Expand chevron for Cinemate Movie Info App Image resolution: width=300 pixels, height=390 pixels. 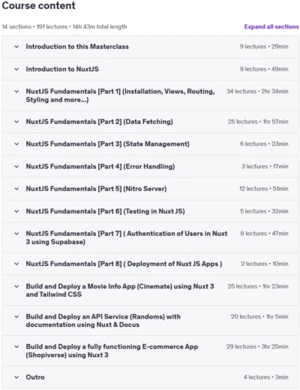pyautogui.click(x=16, y=286)
